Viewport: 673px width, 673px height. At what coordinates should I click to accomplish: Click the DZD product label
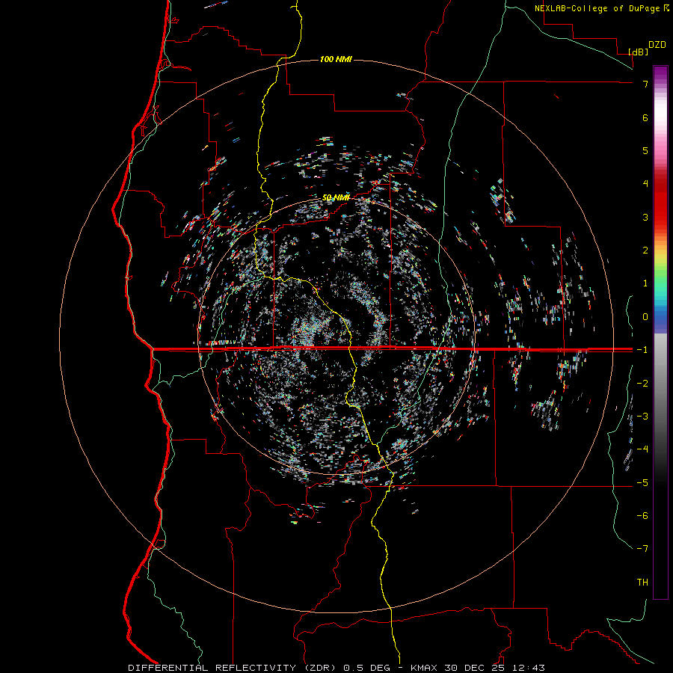657,45
